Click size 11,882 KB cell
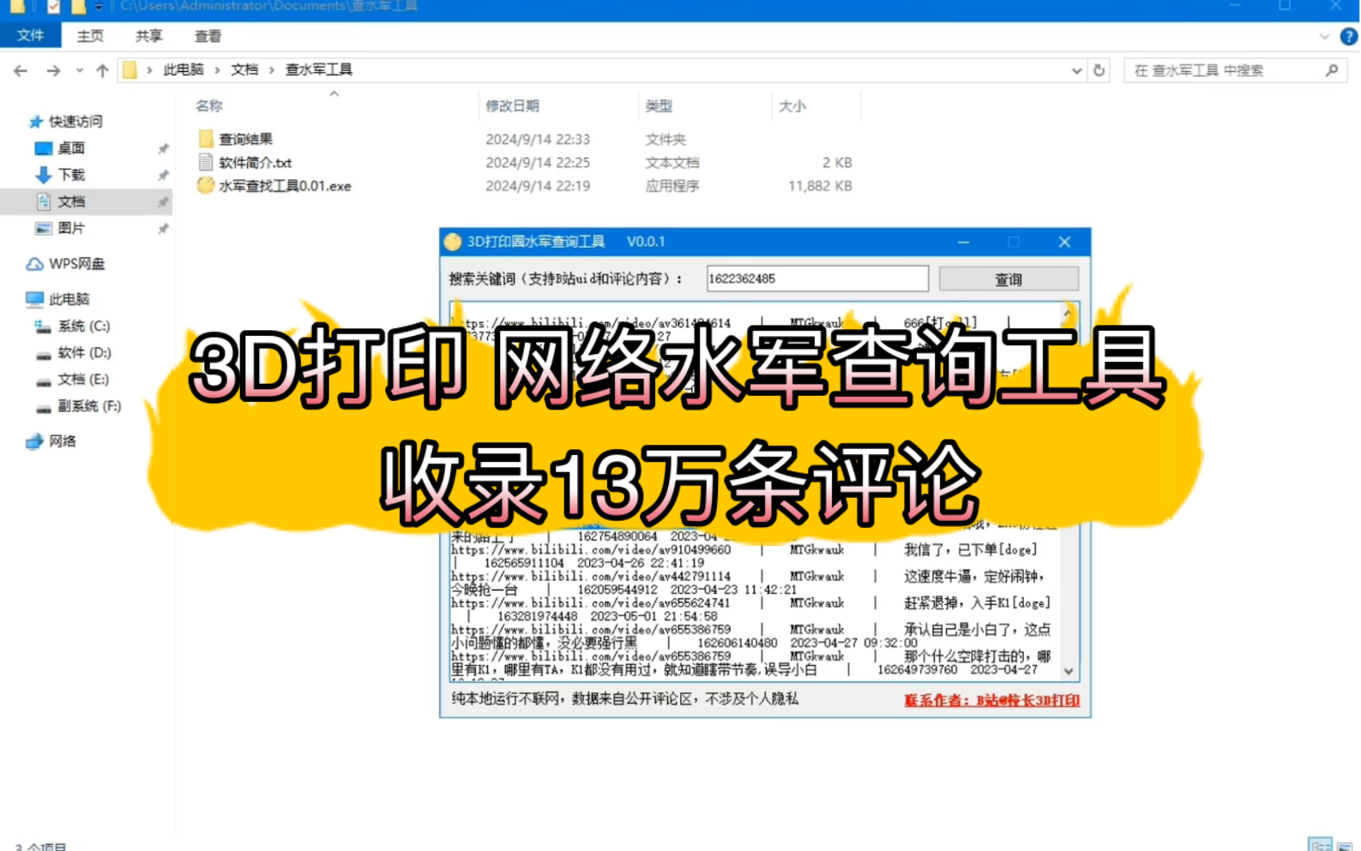The width and height of the screenshot is (1361, 851). point(820,185)
